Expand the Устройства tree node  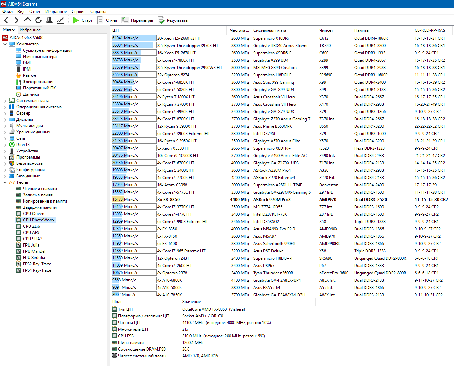coord(5,151)
